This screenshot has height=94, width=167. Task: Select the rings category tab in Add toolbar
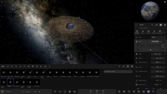click(x=45, y=66)
